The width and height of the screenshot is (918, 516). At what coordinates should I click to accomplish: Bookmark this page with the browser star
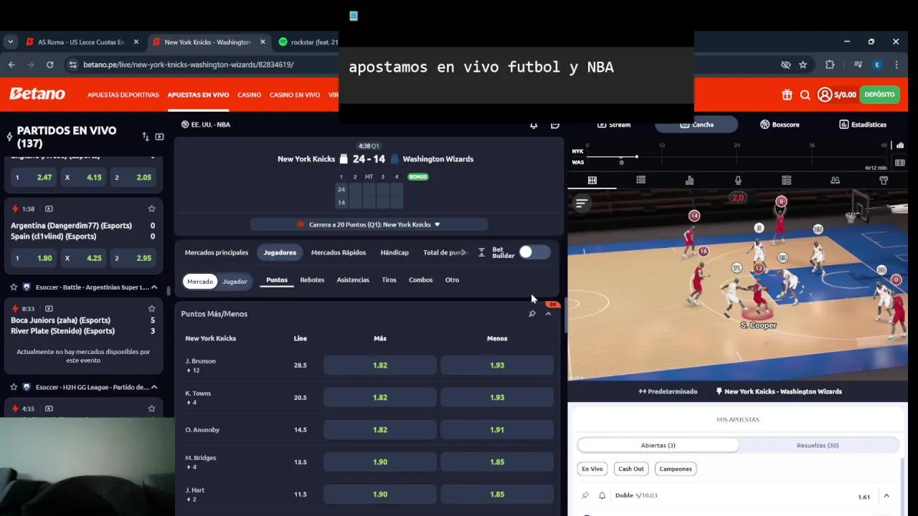(x=803, y=64)
